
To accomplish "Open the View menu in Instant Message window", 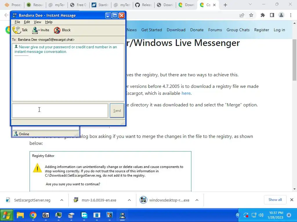I will [x=37, y=22].
